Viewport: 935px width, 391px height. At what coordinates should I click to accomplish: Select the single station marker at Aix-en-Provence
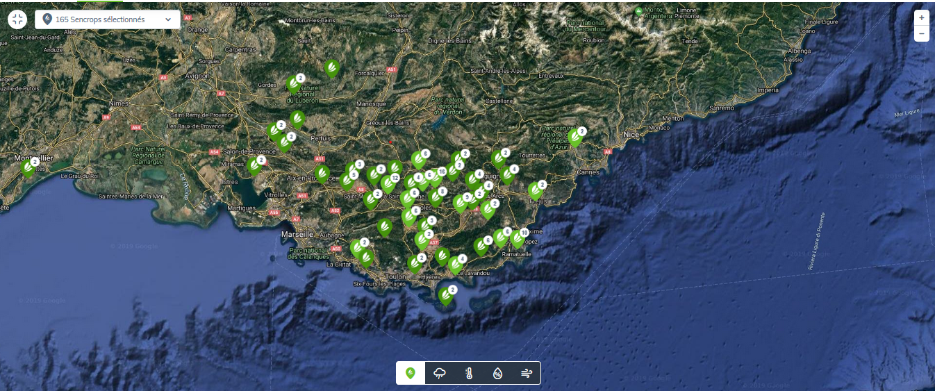tap(322, 173)
